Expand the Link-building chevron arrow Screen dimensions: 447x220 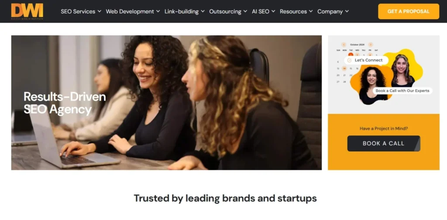[203, 11]
